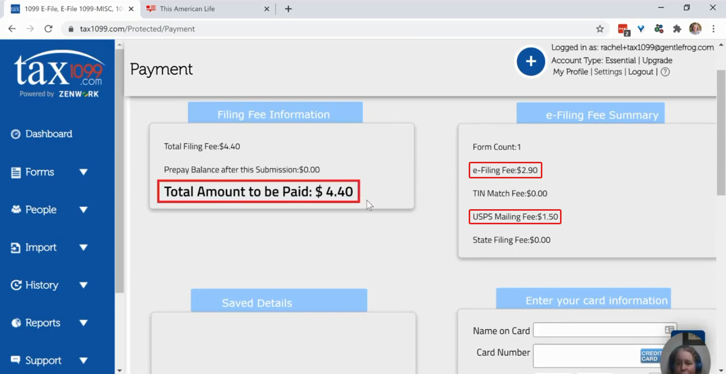The image size is (726, 374).
Task: Expand the Reports sidebar arrow
Action: [84, 323]
